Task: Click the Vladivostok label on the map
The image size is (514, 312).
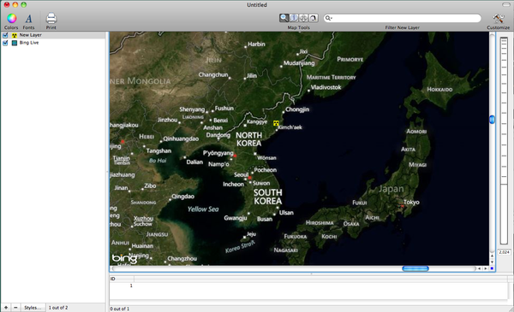Action: [x=326, y=87]
